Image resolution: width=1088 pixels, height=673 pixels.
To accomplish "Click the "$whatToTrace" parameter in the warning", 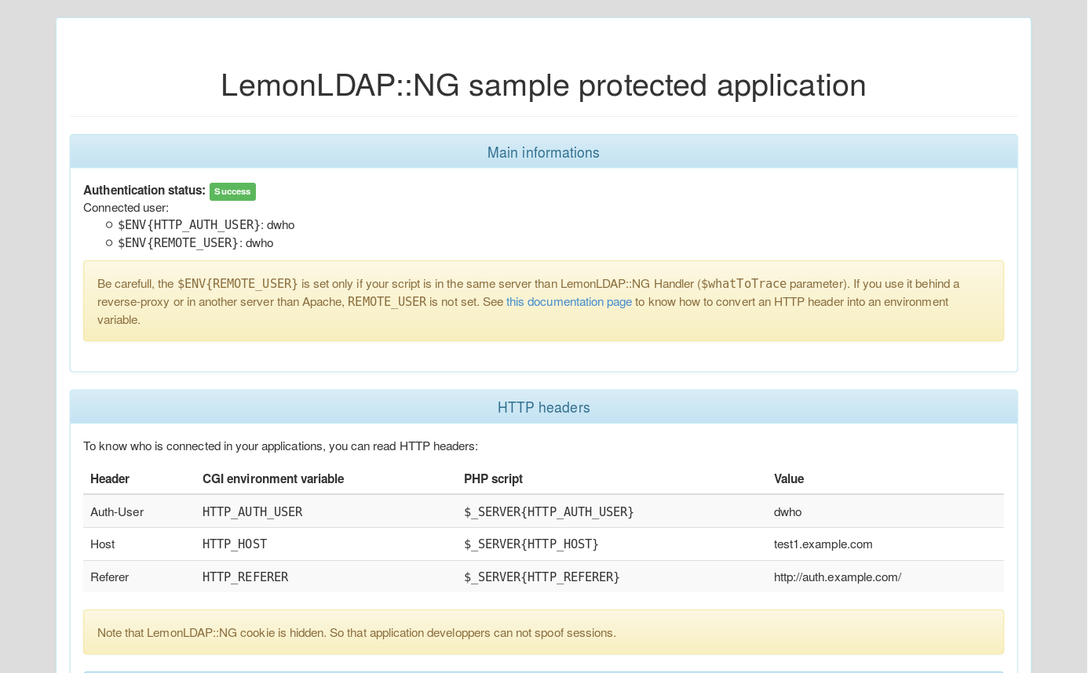I will pyautogui.click(x=743, y=284).
